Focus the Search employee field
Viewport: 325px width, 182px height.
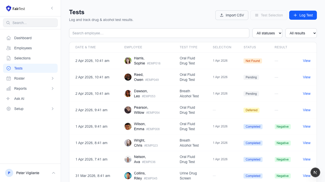159,33
